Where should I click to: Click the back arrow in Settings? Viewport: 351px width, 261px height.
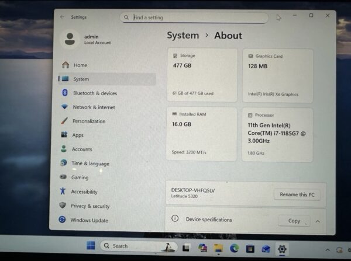click(62, 17)
